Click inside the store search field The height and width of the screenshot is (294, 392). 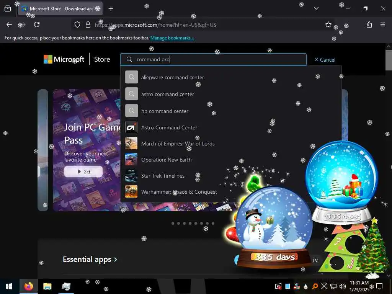coord(213,59)
